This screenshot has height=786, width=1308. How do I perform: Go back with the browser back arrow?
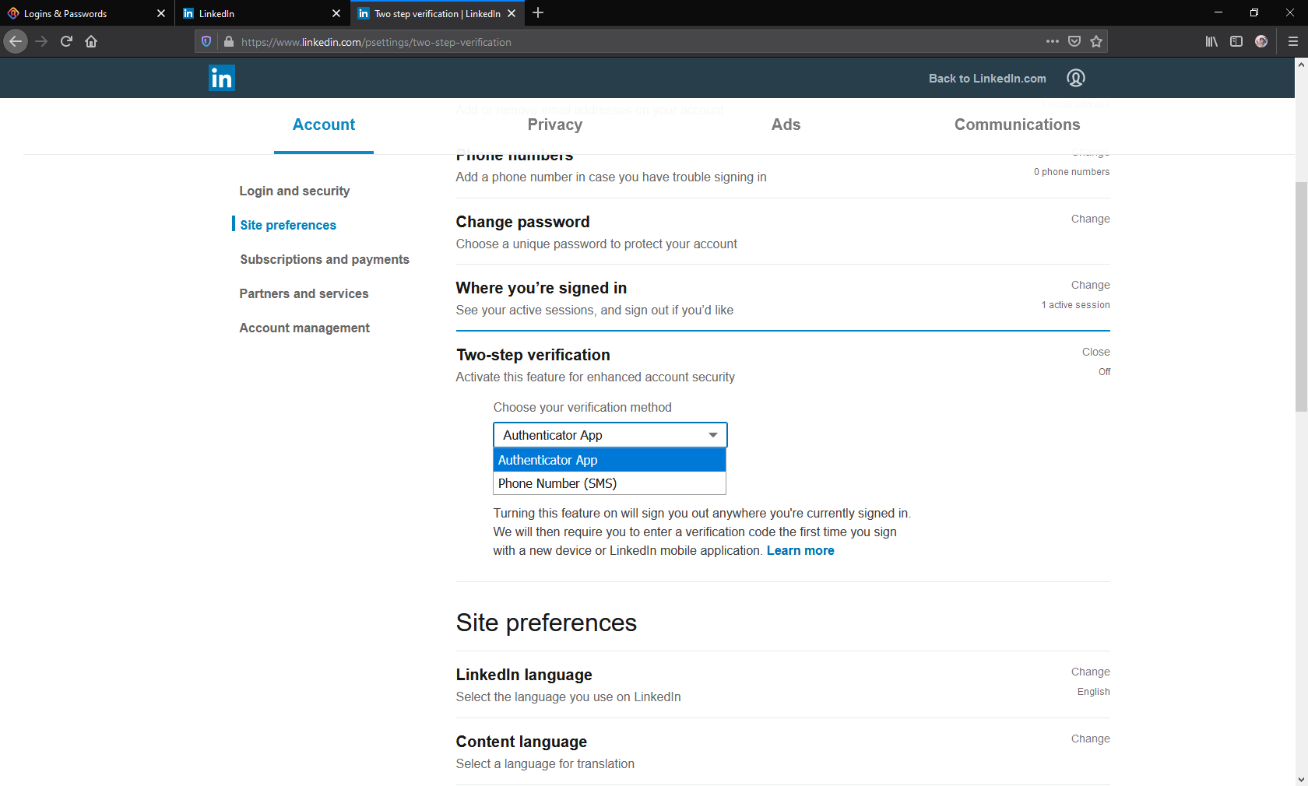(16, 41)
